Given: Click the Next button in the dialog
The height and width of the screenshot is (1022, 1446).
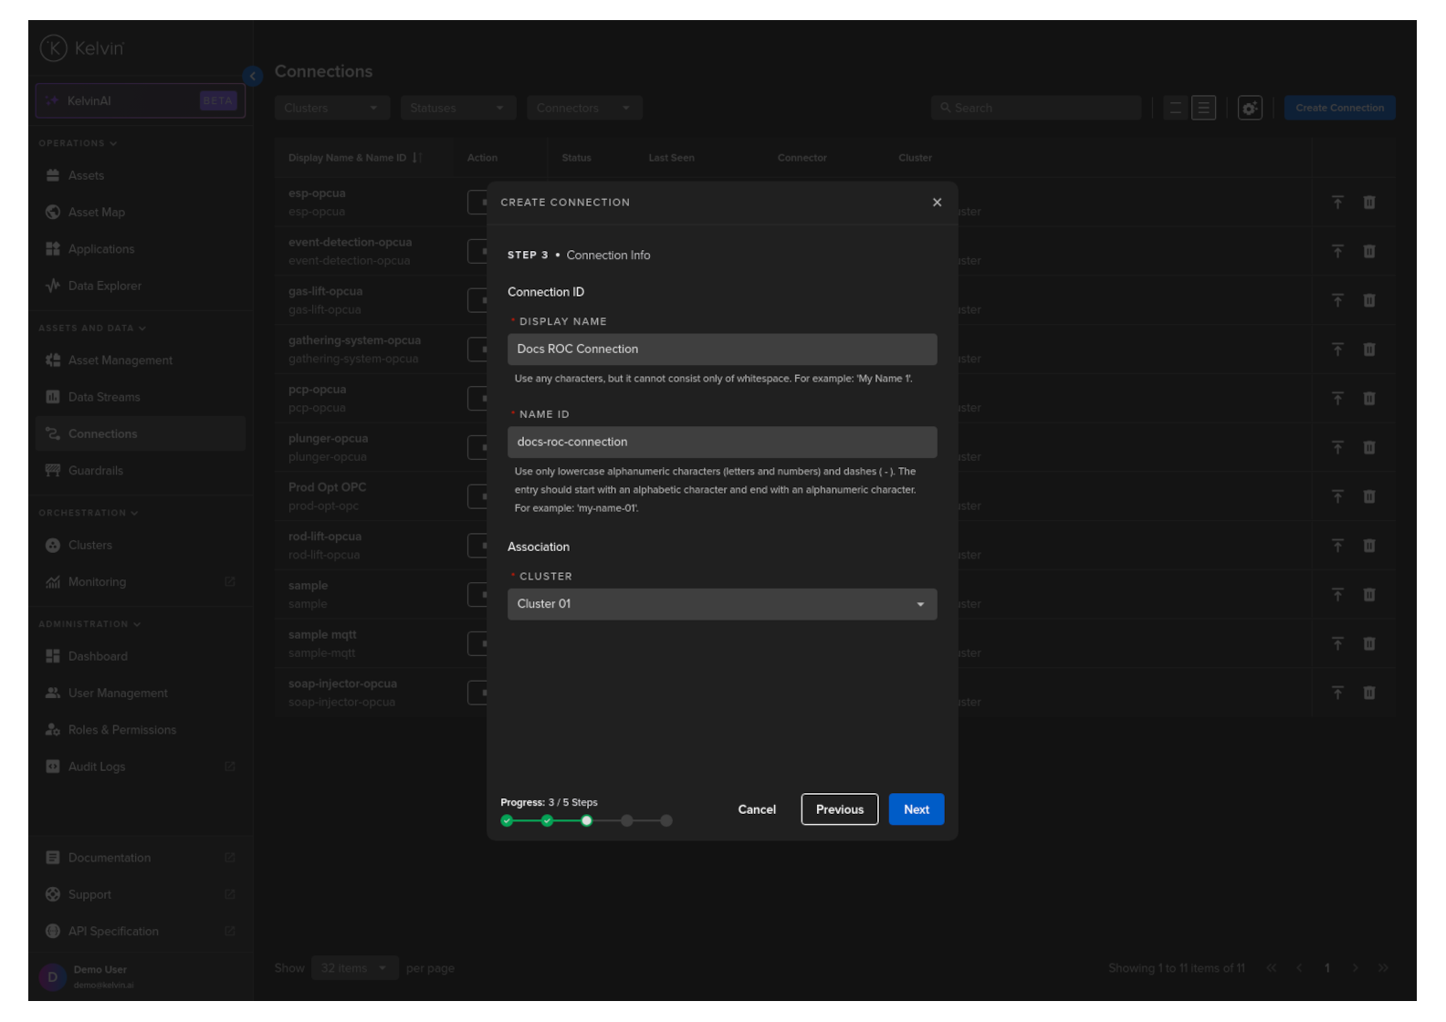Looking at the screenshot, I should pyautogui.click(x=916, y=809).
